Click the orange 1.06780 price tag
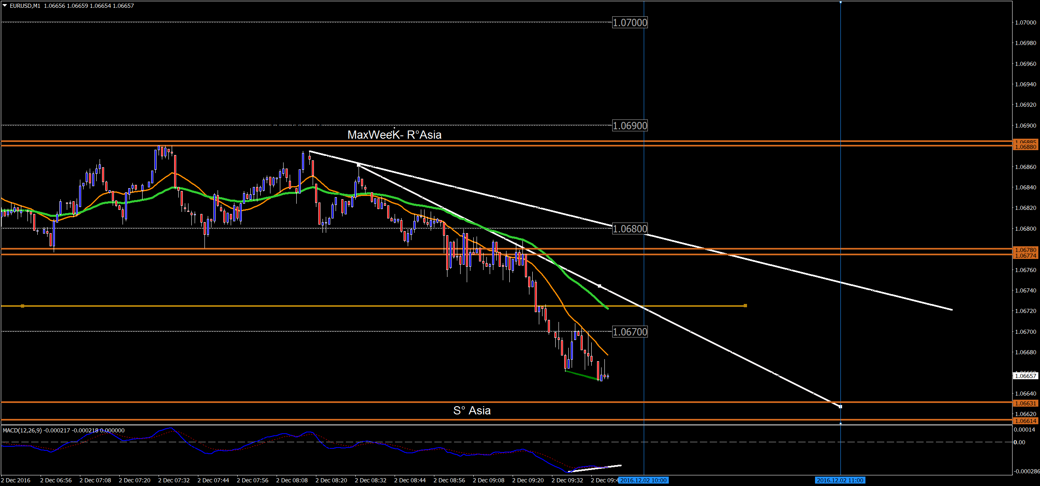Image resolution: width=1040 pixels, height=486 pixels. pos(1025,250)
